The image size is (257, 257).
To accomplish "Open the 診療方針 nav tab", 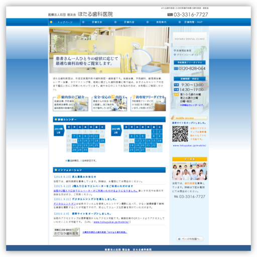I will pyautogui.click(x=96, y=22).
